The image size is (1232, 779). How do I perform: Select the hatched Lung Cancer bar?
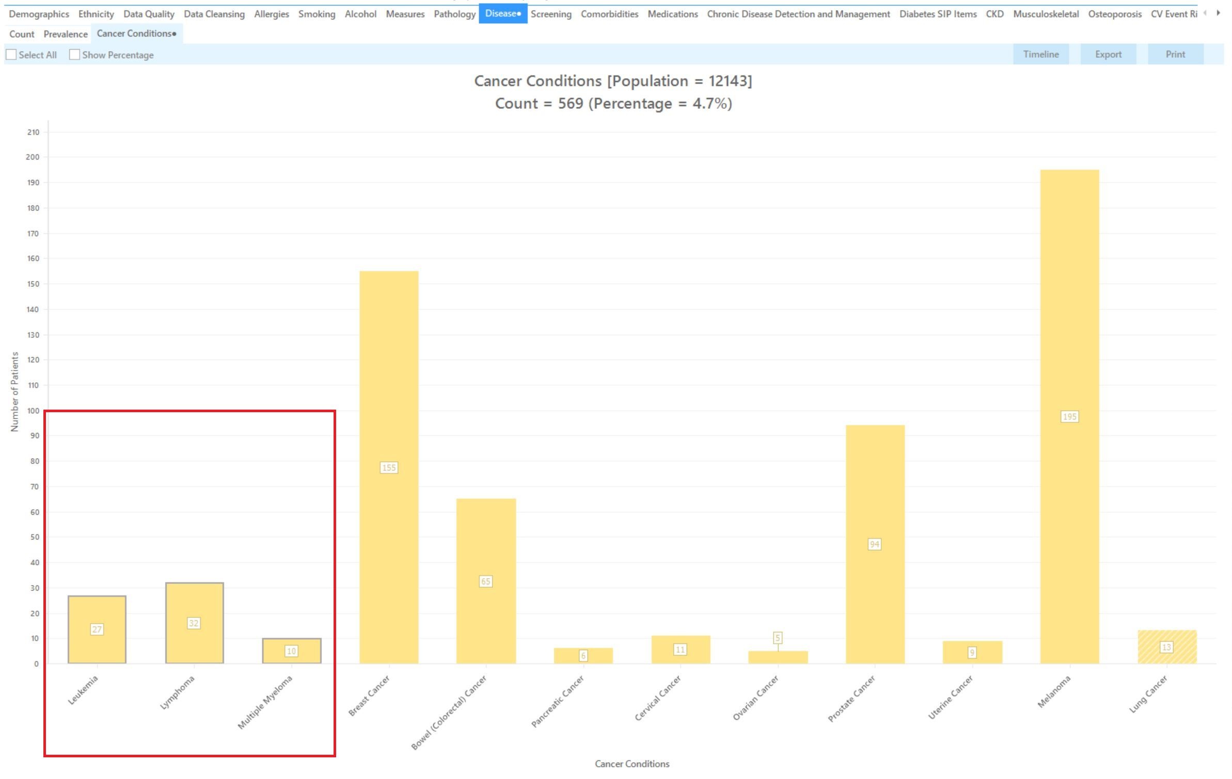pyautogui.click(x=1167, y=647)
